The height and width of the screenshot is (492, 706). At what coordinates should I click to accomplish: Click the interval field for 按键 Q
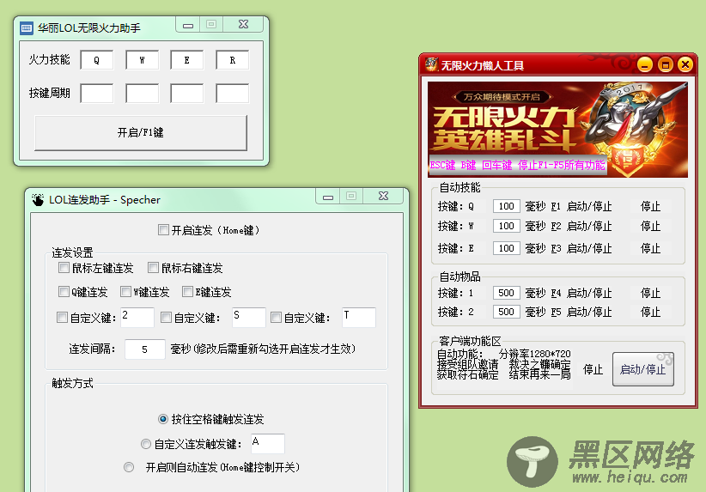pos(507,206)
